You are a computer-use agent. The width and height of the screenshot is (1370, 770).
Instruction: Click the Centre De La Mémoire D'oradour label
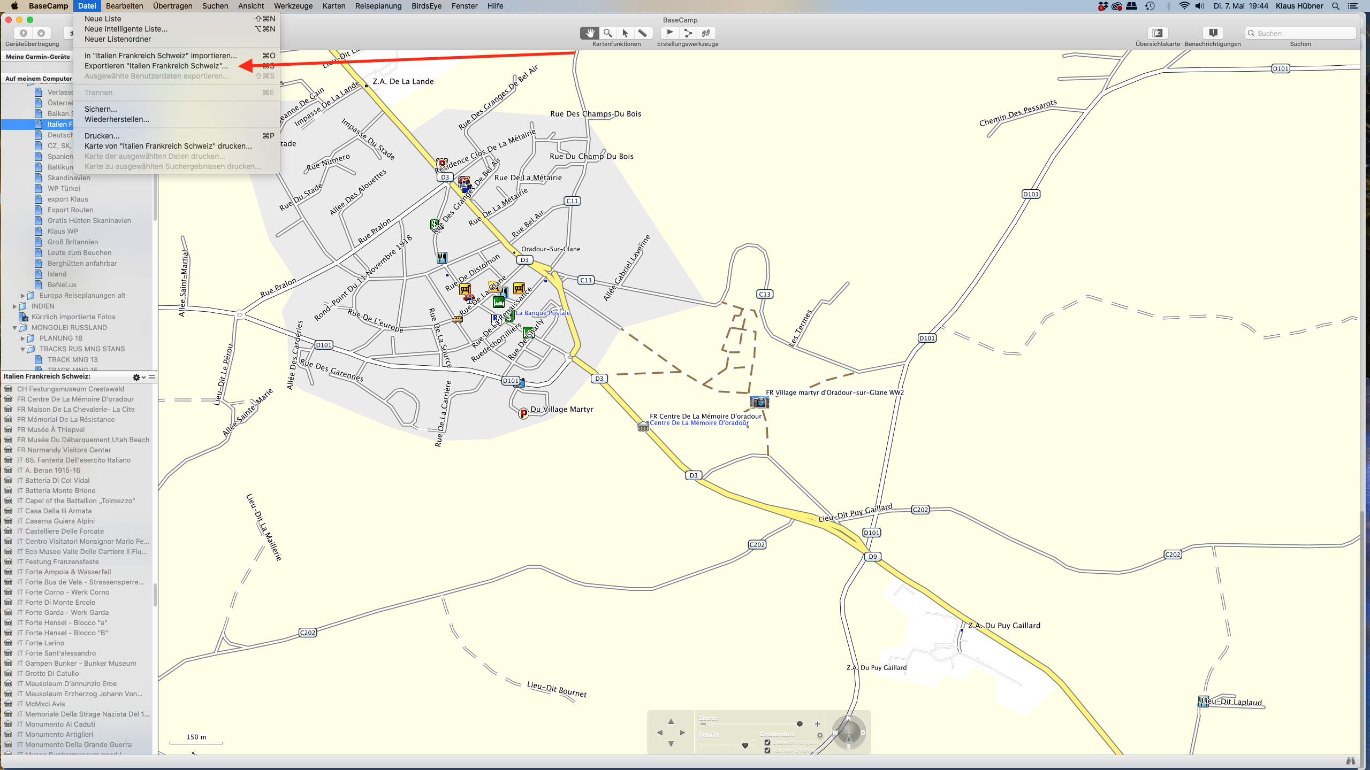(699, 423)
